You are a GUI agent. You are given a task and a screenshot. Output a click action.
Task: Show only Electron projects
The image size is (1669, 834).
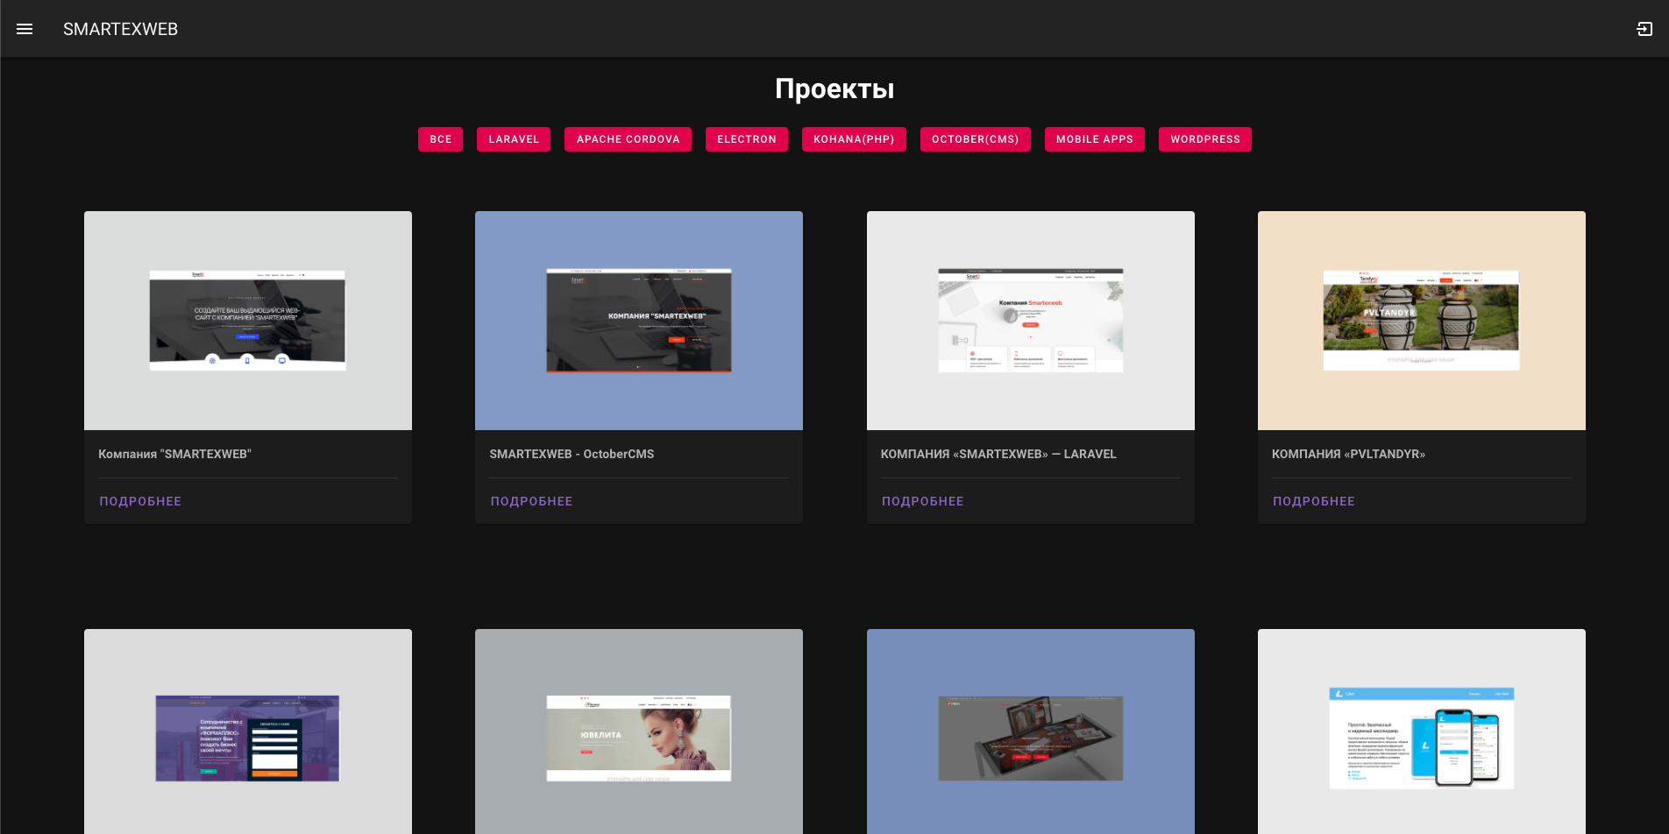coord(746,139)
